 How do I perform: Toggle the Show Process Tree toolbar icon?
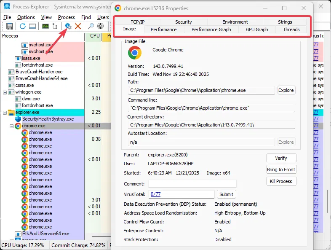pos(55,26)
